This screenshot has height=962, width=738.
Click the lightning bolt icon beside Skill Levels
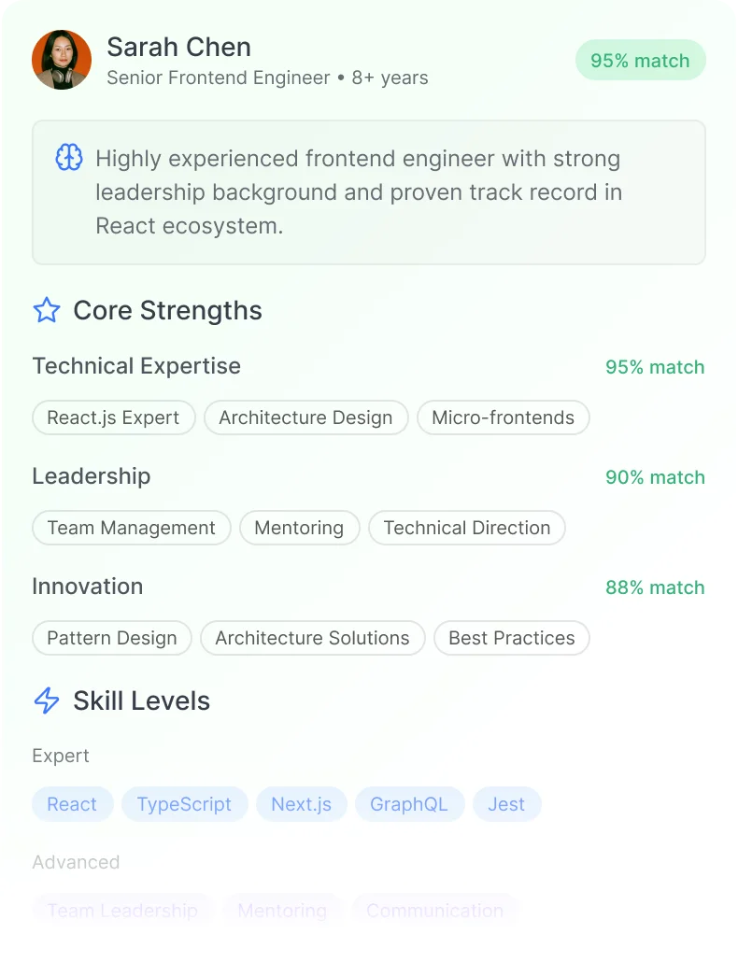point(47,700)
